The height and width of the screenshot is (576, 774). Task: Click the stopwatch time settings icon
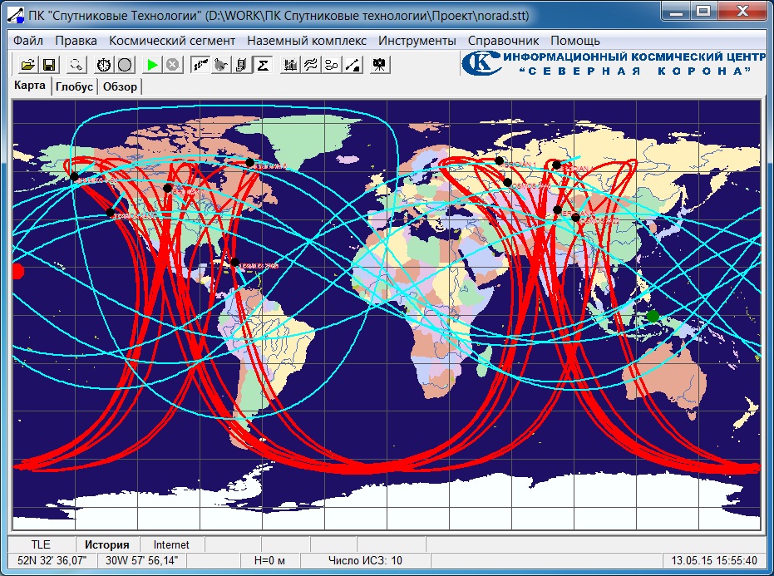103,64
